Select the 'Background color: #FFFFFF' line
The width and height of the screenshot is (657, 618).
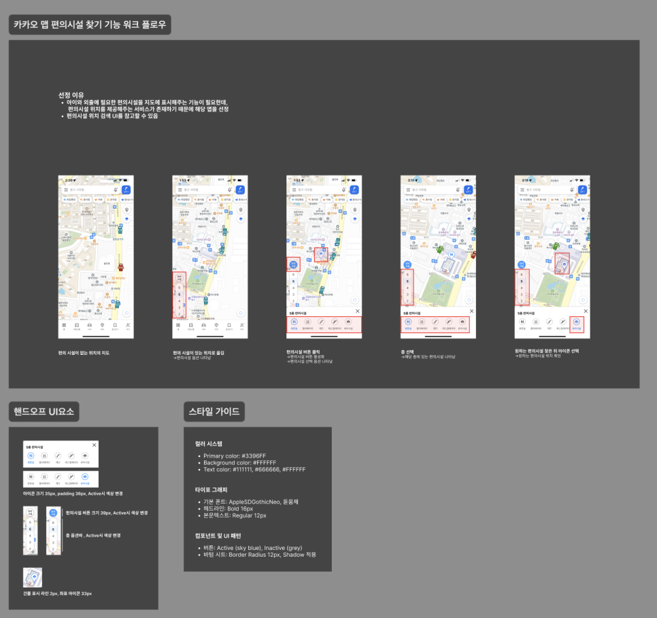239,462
